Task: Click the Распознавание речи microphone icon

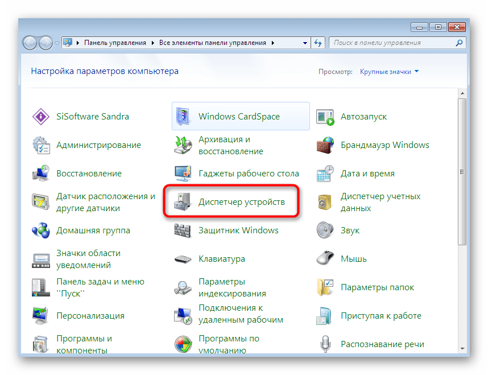Action: click(x=325, y=344)
